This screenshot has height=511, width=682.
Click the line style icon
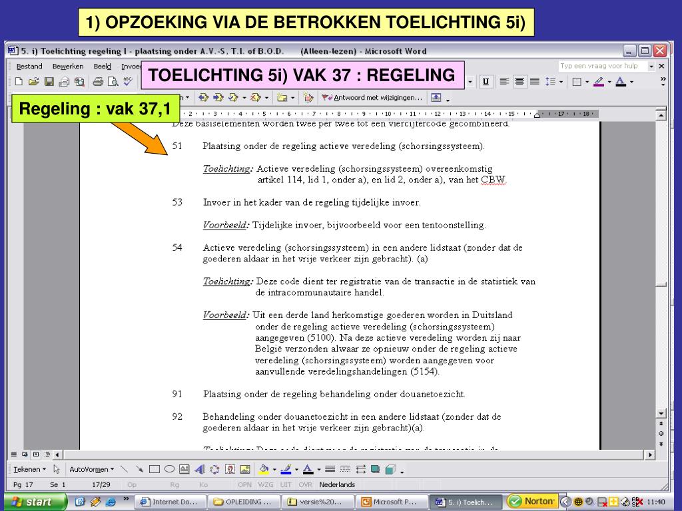(330, 469)
